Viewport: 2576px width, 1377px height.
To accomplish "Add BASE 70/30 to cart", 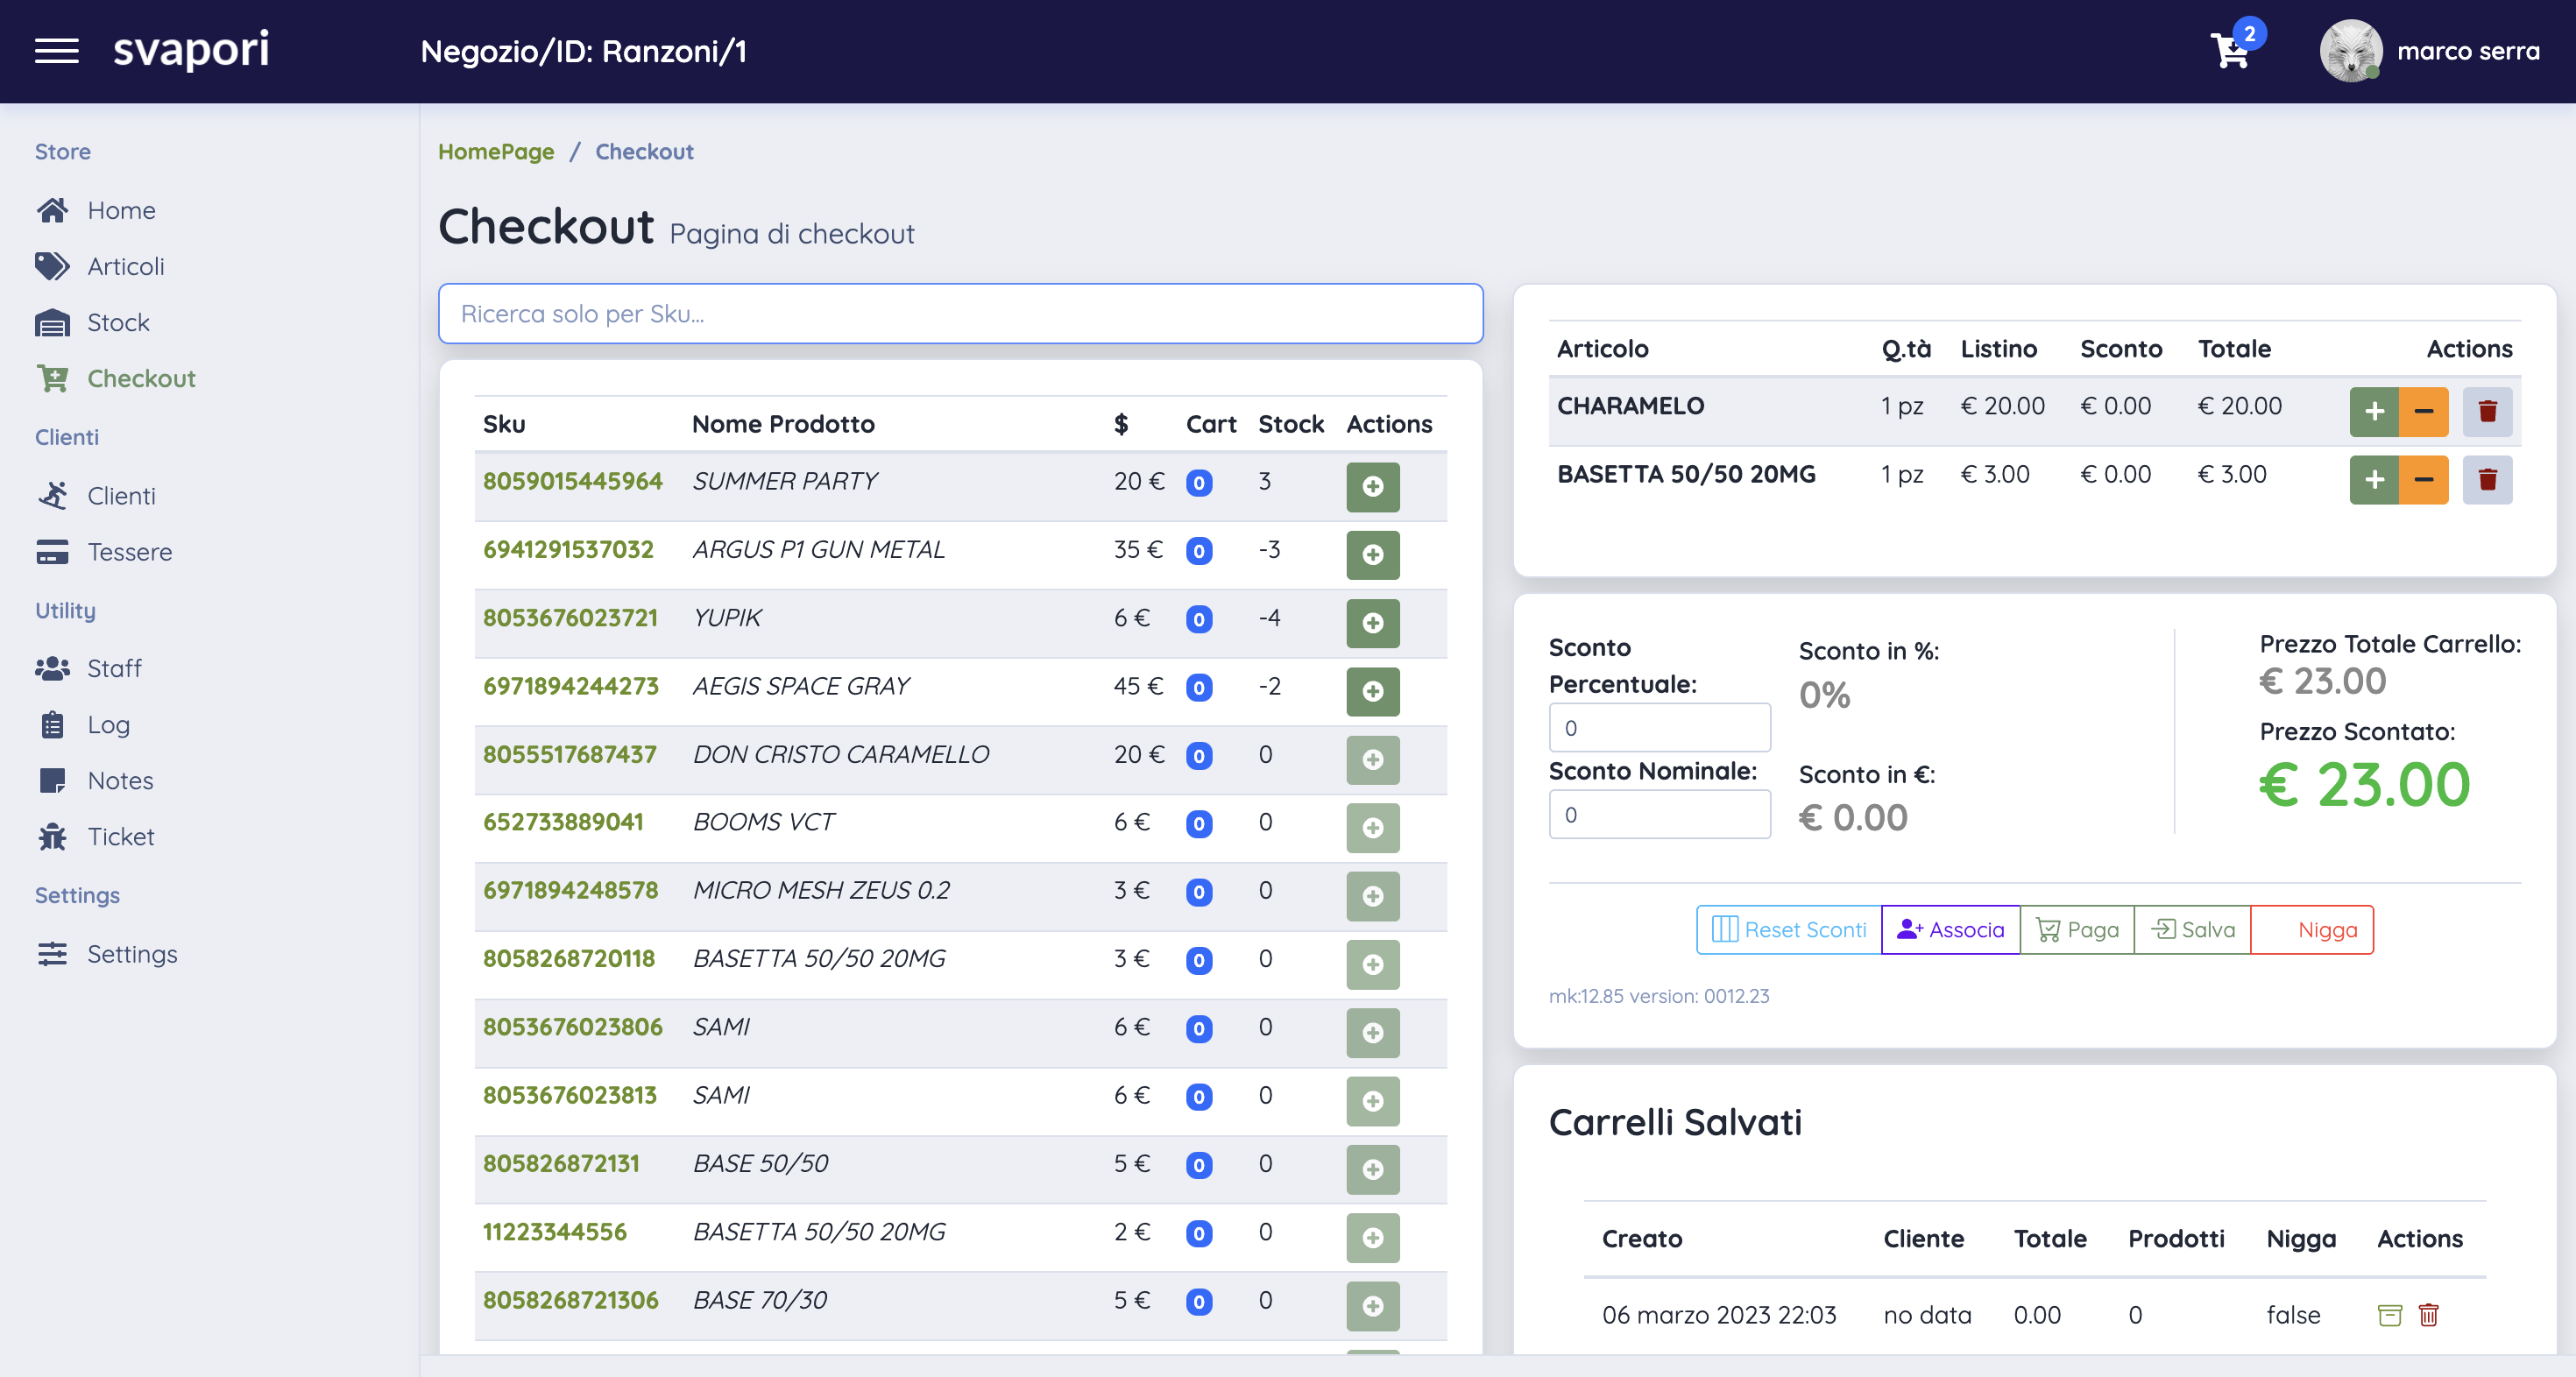I will click(1372, 1306).
